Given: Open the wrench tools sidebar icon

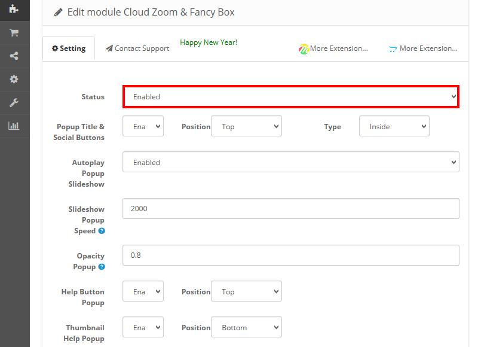Looking at the screenshot, I should [x=14, y=102].
